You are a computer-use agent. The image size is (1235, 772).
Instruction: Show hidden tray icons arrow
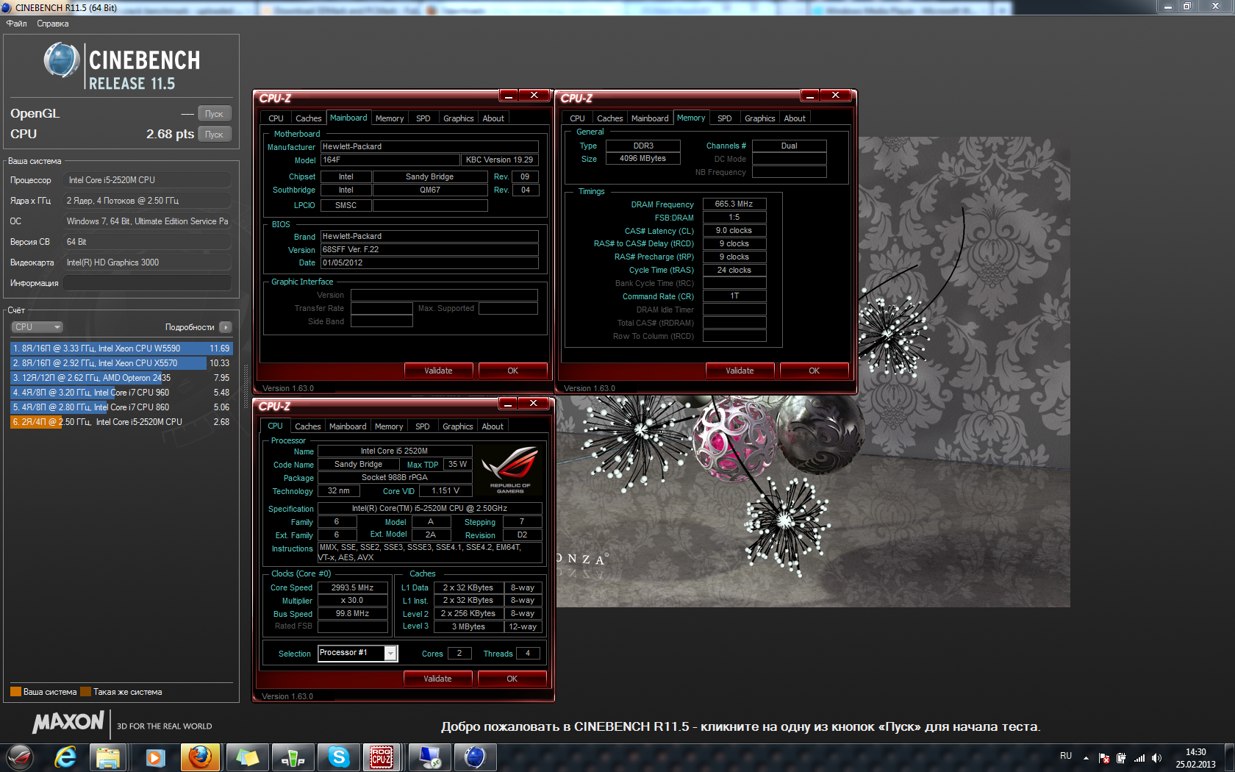point(1086,757)
